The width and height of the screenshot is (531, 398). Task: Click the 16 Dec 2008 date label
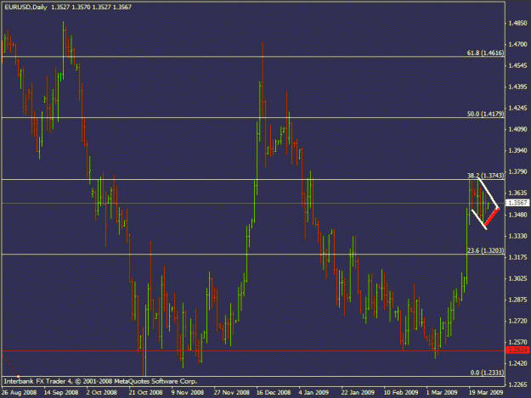coord(274,393)
